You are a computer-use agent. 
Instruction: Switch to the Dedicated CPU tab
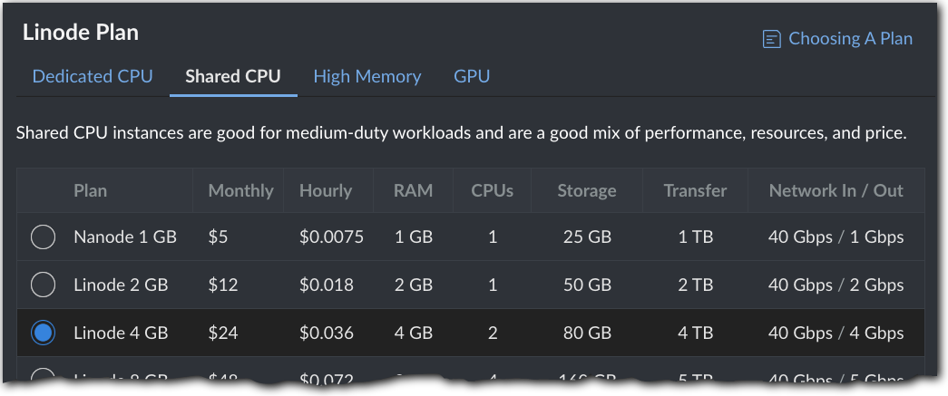tap(93, 77)
